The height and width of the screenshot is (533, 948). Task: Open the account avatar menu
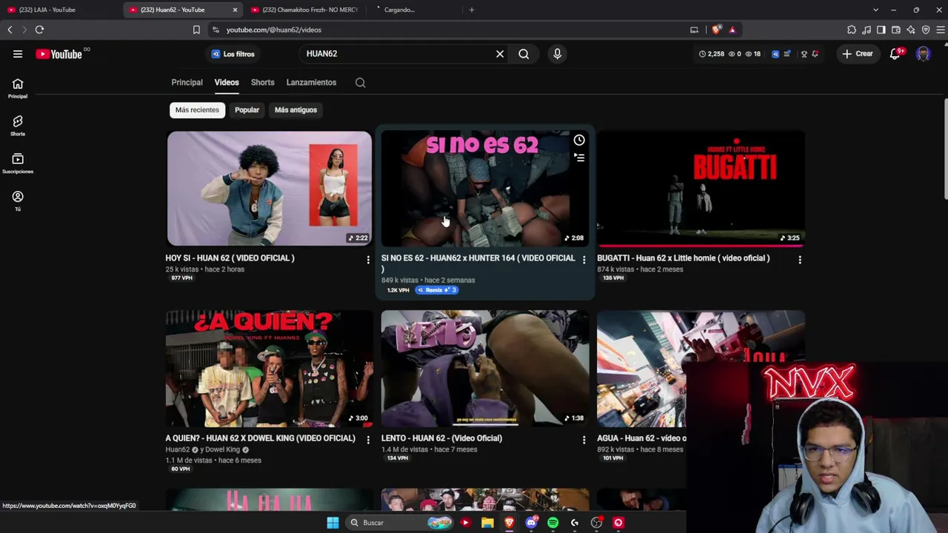pos(923,54)
